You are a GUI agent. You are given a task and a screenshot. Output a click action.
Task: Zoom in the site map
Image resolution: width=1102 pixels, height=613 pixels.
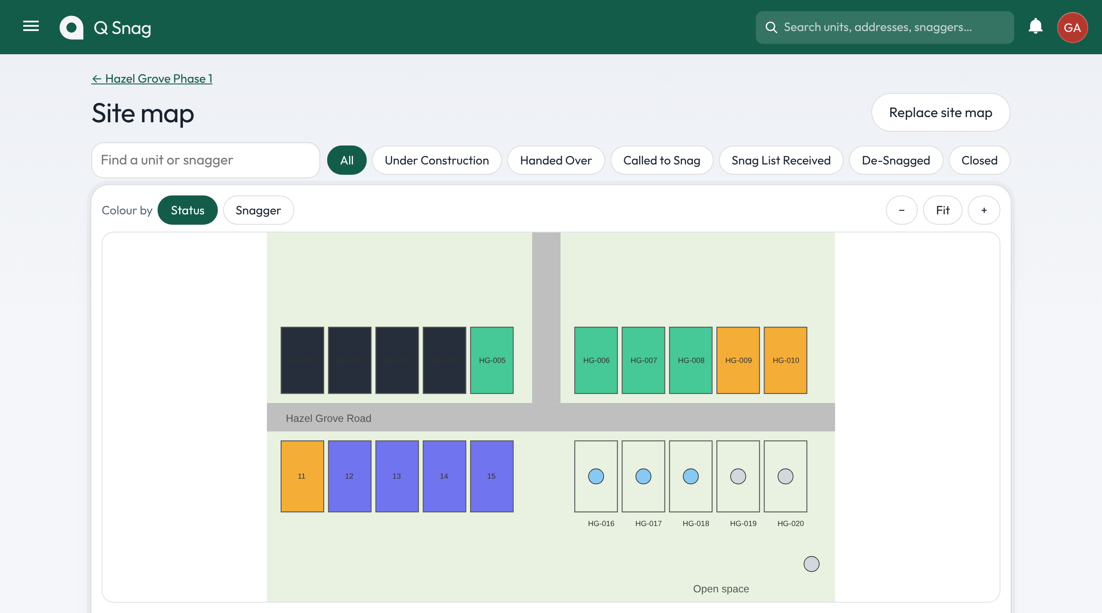pos(984,210)
